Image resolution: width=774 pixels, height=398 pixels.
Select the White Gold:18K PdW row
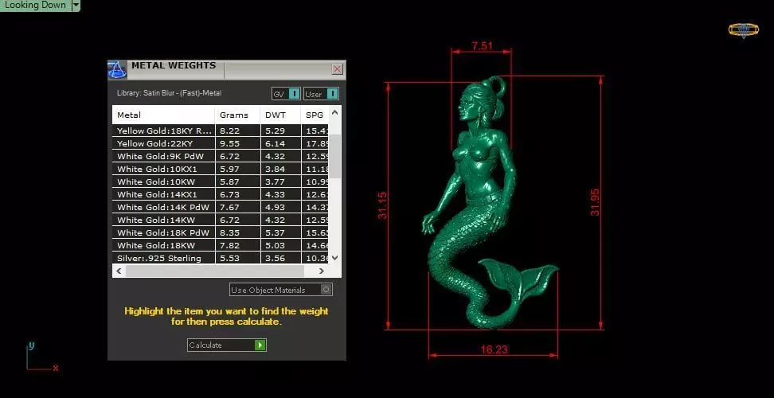221,232
